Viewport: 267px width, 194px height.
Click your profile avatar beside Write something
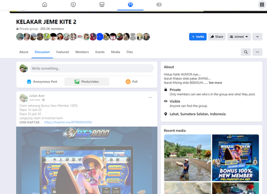[23, 68]
